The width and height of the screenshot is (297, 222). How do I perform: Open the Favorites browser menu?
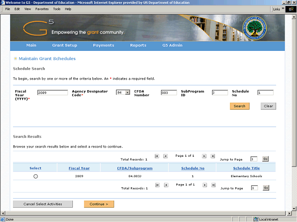point(42,9)
